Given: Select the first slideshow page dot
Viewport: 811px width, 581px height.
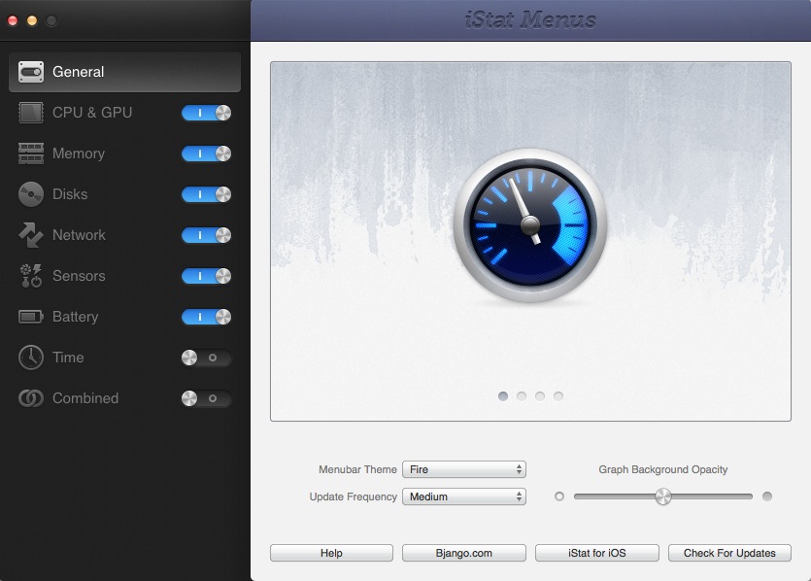Looking at the screenshot, I should (x=503, y=395).
